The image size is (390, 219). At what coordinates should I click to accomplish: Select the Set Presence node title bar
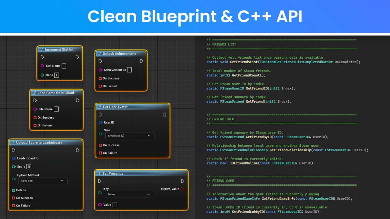tap(113, 173)
